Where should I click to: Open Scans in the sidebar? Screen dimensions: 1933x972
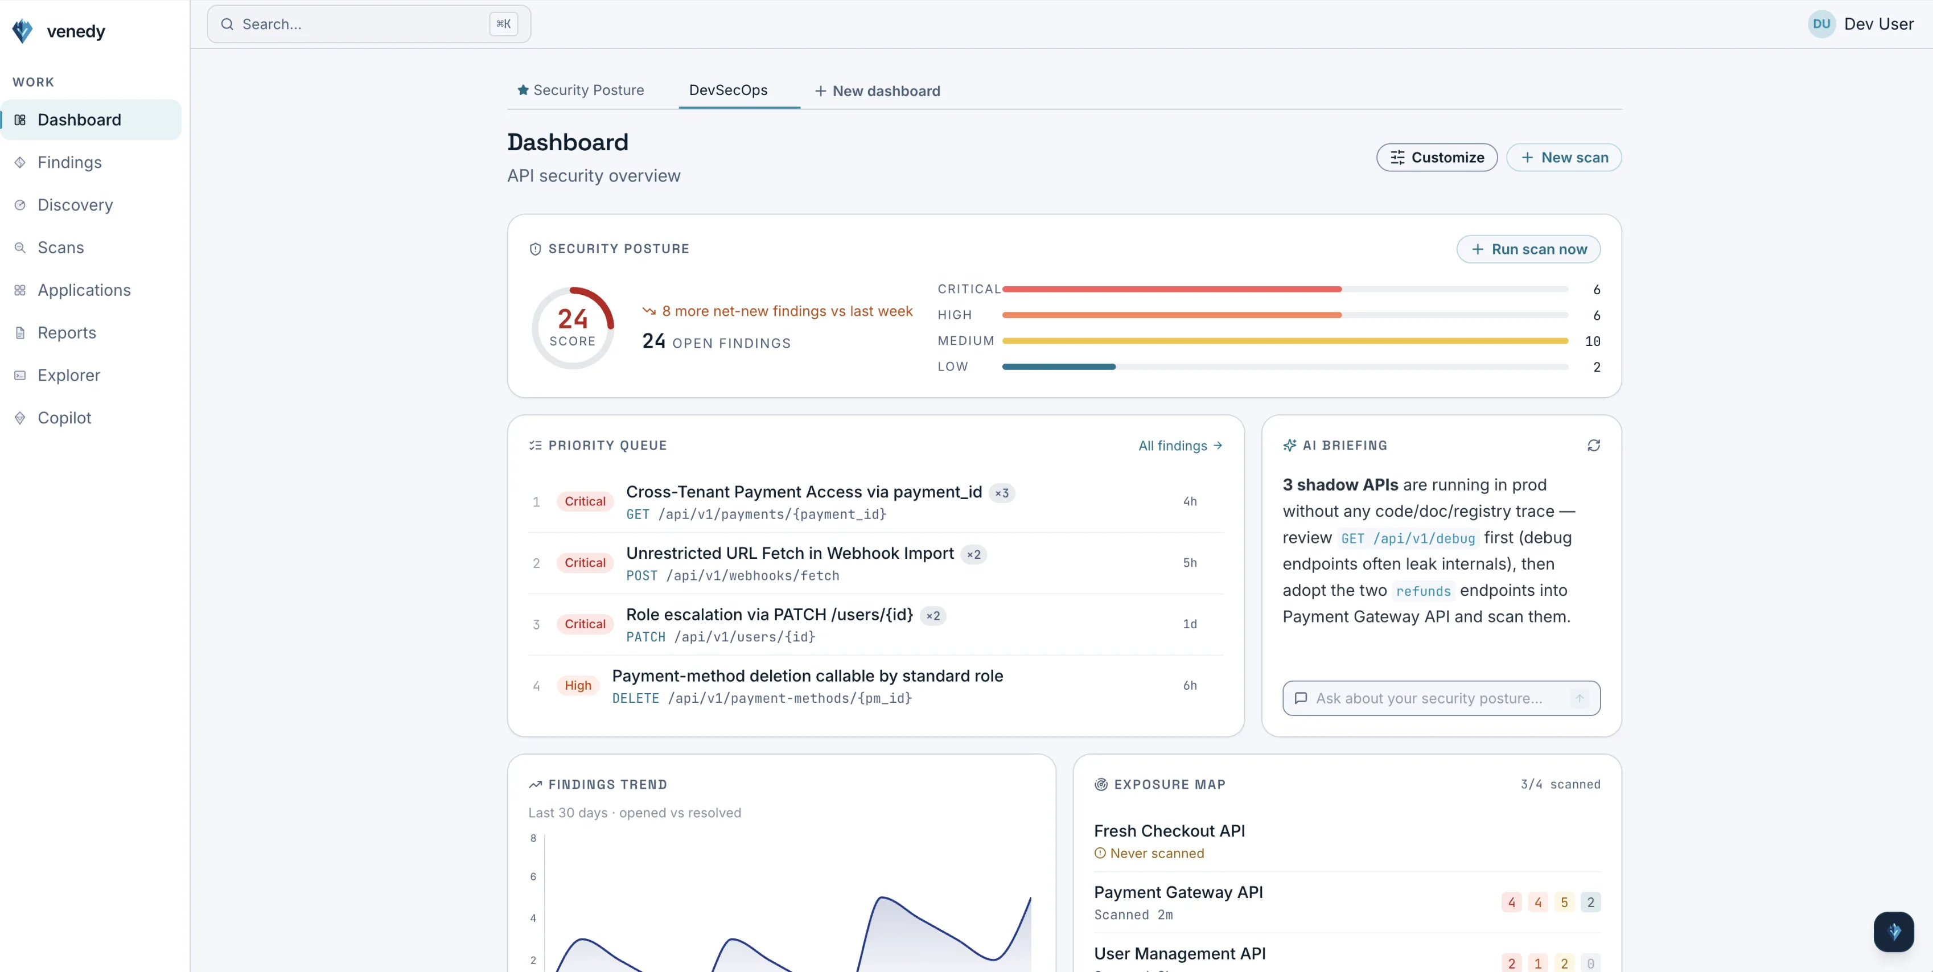point(91,248)
